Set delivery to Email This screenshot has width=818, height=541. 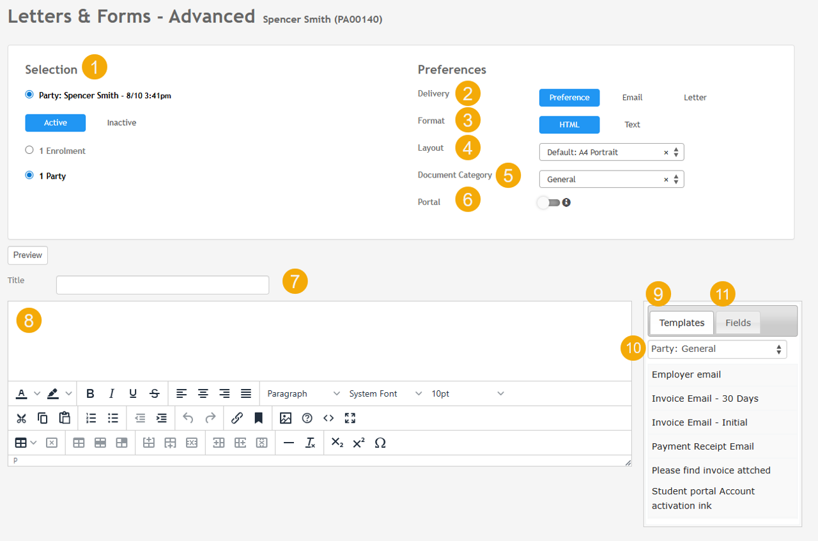[632, 98]
